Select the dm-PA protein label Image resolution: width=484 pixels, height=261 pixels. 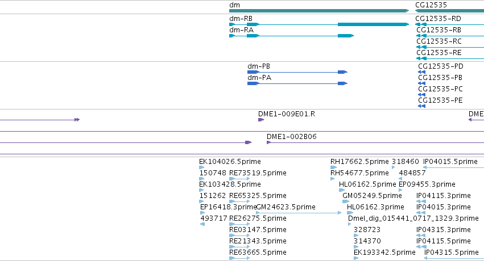click(x=259, y=78)
